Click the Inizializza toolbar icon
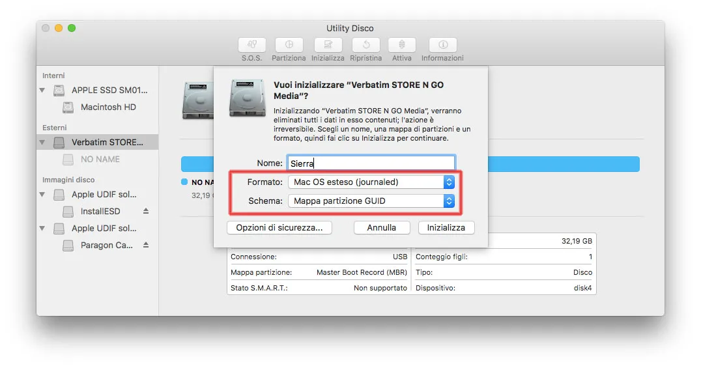The image size is (701, 368). click(x=328, y=45)
